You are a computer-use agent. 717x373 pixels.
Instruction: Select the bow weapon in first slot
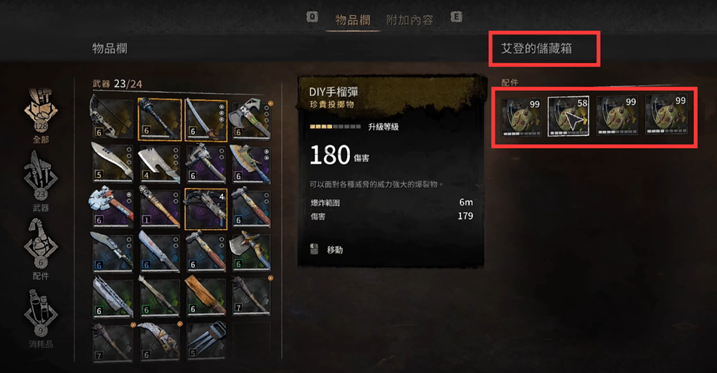[112, 118]
